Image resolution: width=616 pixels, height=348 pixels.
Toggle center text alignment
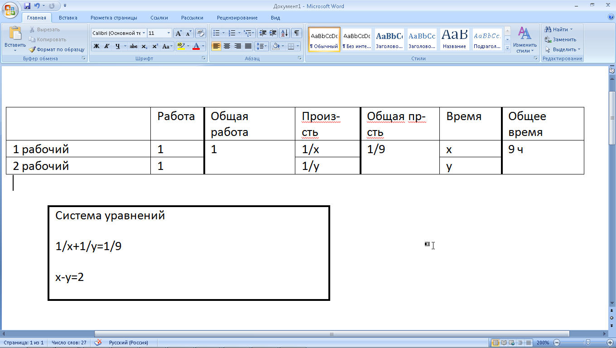[x=227, y=46]
